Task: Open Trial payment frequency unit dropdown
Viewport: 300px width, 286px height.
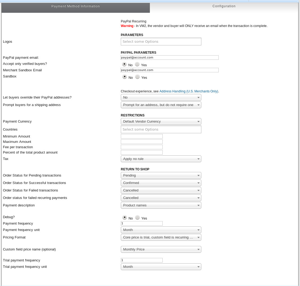Action: pos(161,267)
